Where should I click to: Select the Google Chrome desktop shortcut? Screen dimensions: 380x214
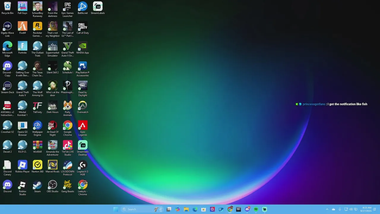click(68, 128)
